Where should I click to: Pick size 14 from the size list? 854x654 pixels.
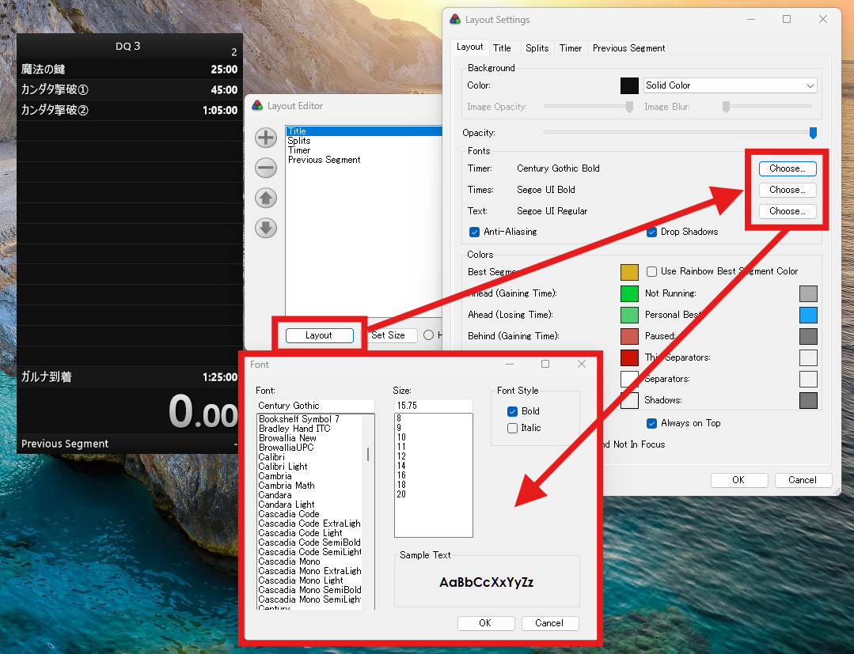point(401,467)
